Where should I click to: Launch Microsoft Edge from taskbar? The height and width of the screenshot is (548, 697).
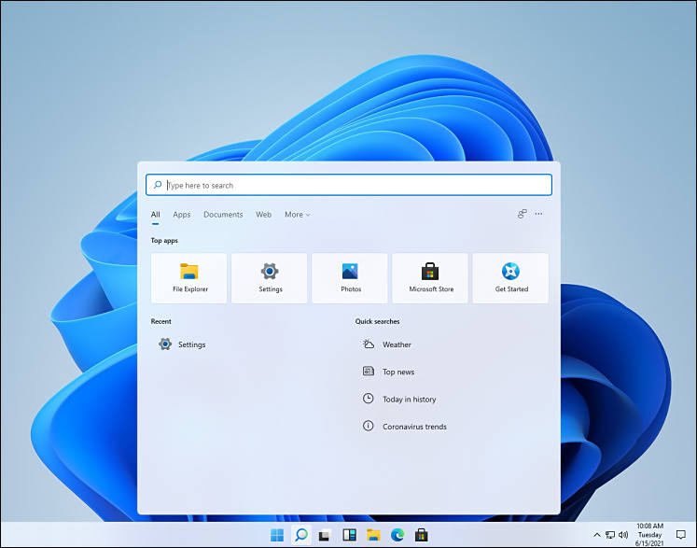[397, 535]
